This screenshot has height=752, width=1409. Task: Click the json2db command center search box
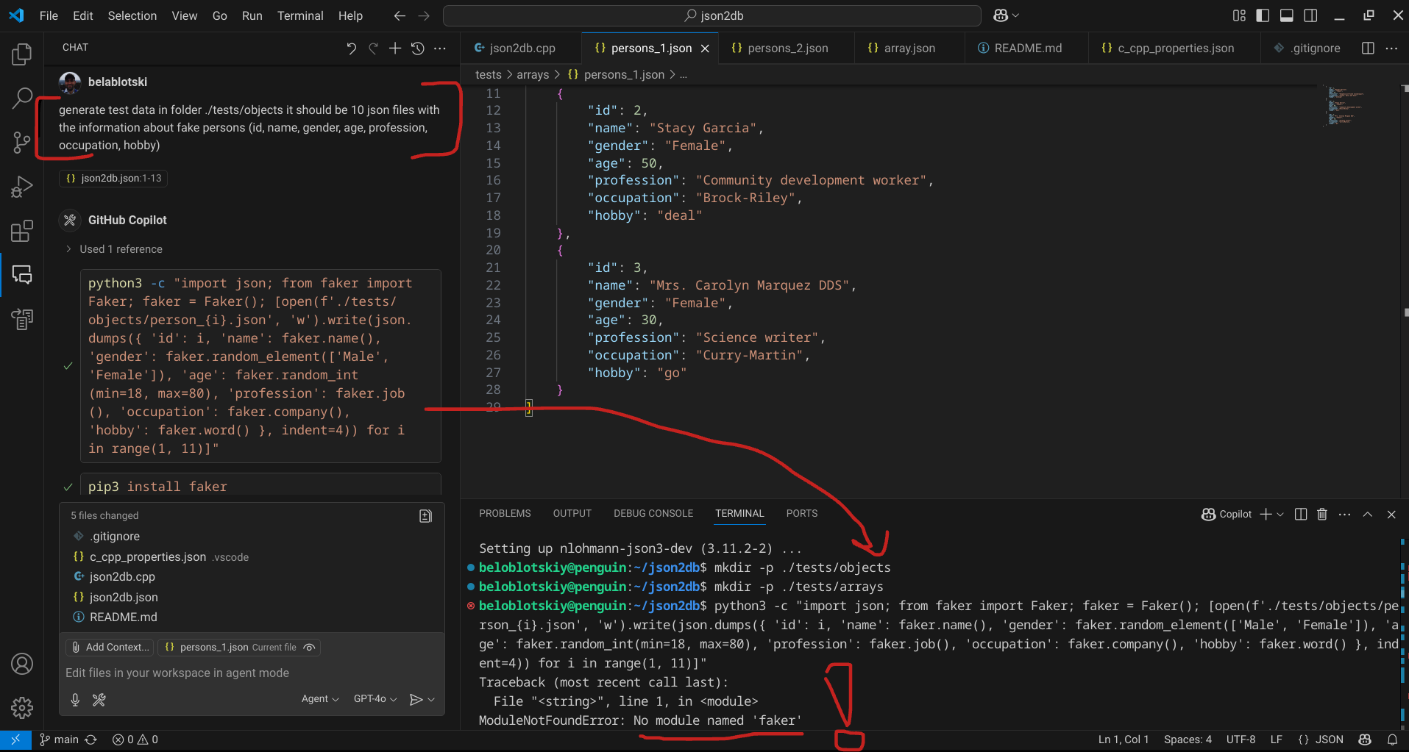(712, 15)
